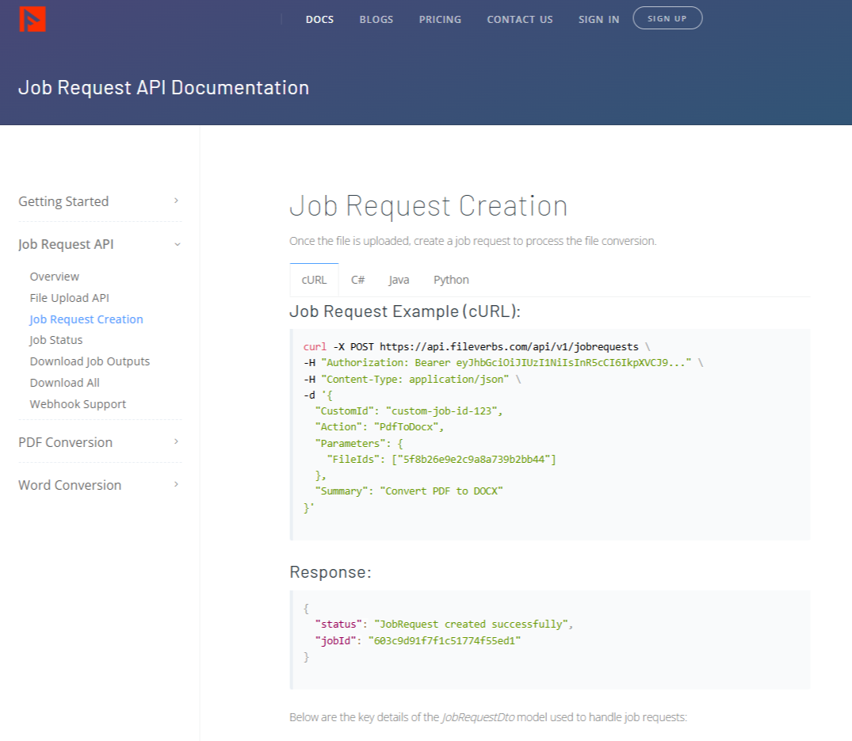Click the Convert PDF to DOCX summary
Viewport: 852px width, 741px height.
pyautogui.click(x=441, y=491)
